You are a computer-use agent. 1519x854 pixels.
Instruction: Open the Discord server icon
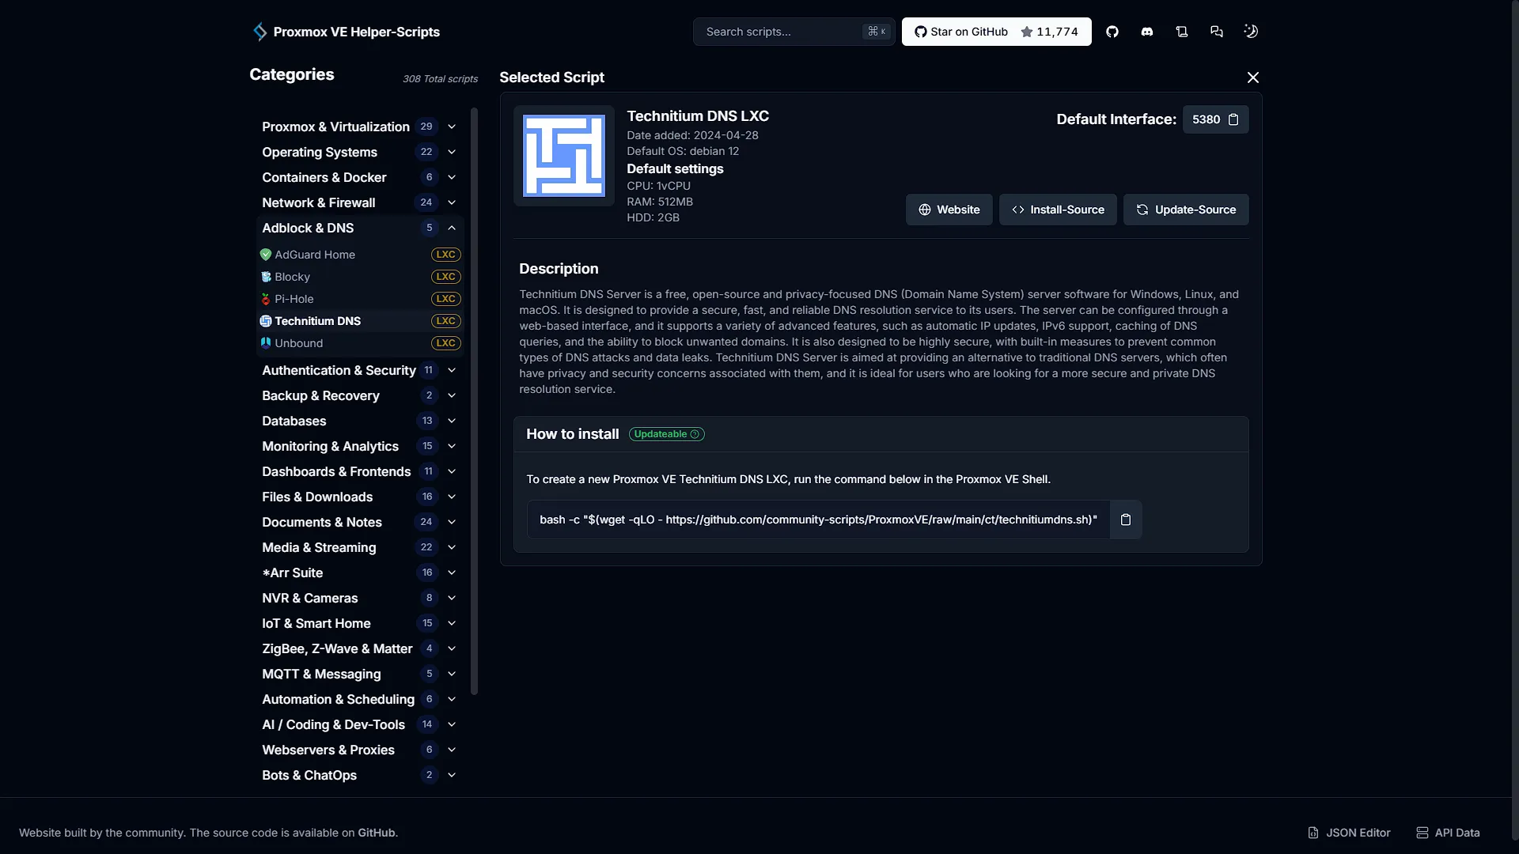pos(1146,32)
